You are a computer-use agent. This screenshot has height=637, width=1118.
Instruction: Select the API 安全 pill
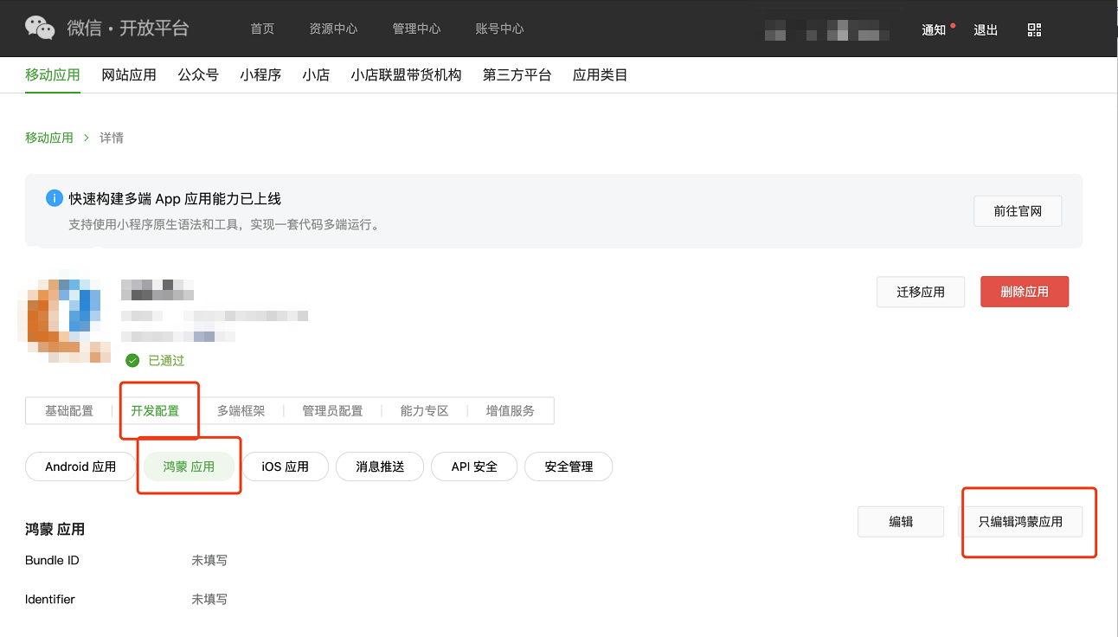tap(474, 466)
